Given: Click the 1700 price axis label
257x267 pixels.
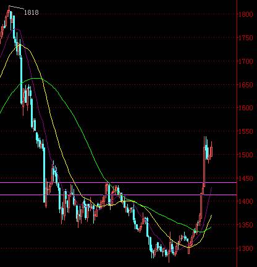Looking at the screenshot, I should coord(246,61).
